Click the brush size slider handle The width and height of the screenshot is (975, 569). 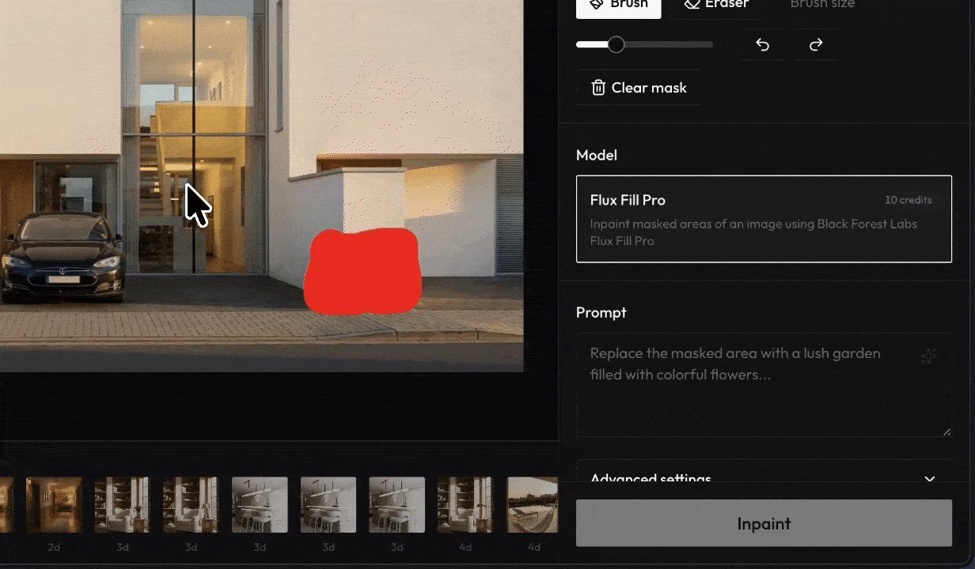point(616,45)
